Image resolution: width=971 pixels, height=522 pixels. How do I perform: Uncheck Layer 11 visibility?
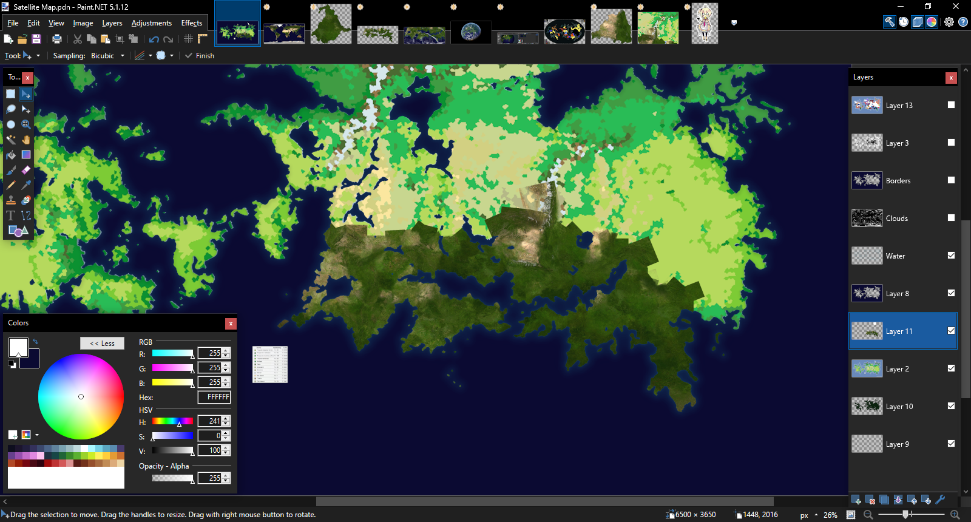point(951,331)
